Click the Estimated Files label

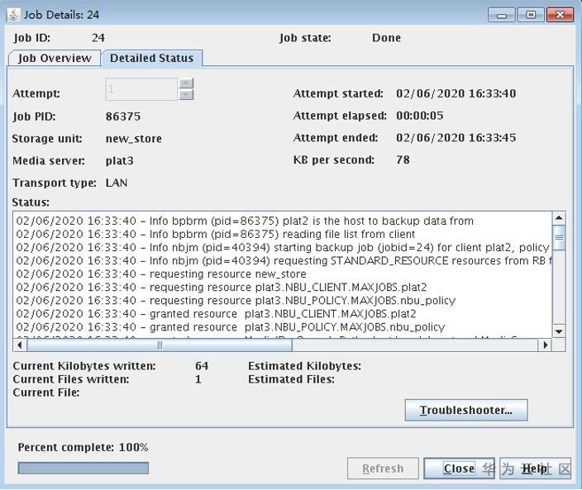click(291, 379)
